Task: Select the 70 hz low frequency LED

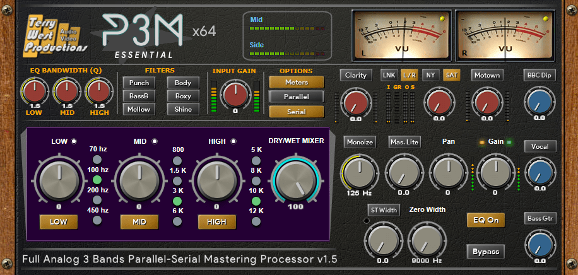Action: 97,160
